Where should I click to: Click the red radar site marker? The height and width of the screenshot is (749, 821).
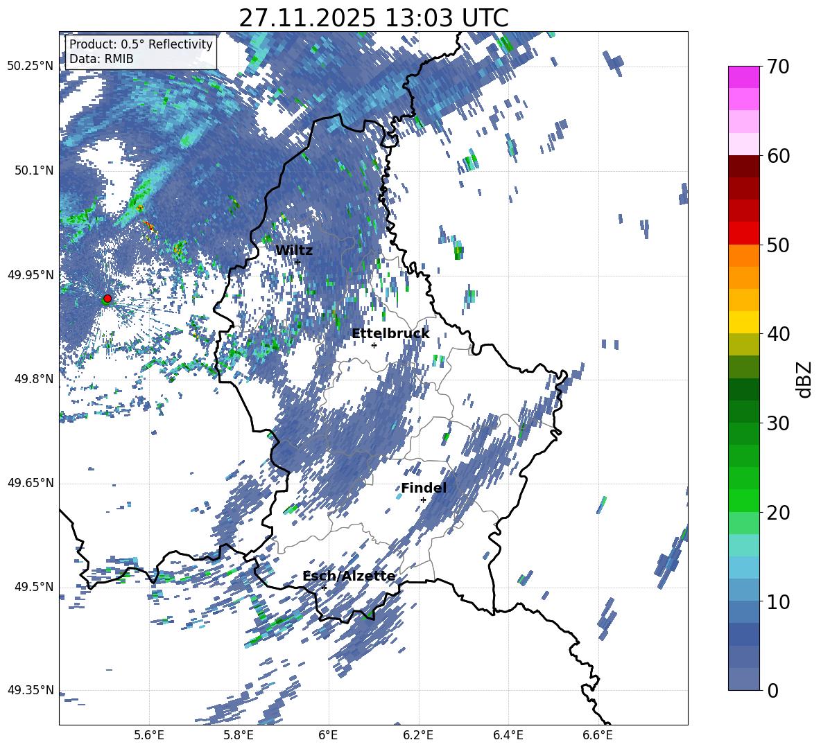[107, 299]
